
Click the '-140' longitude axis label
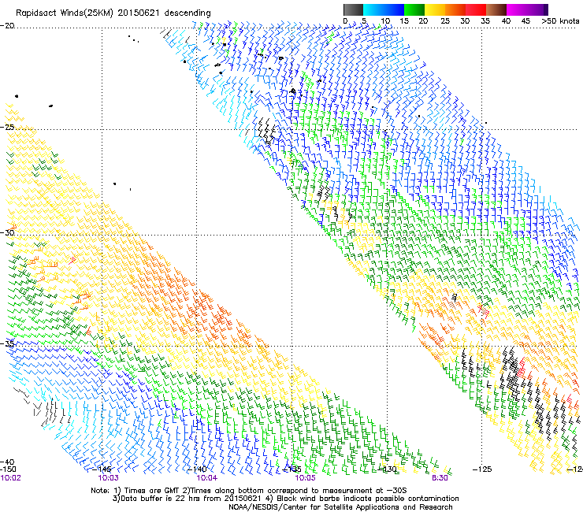coord(197,469)
